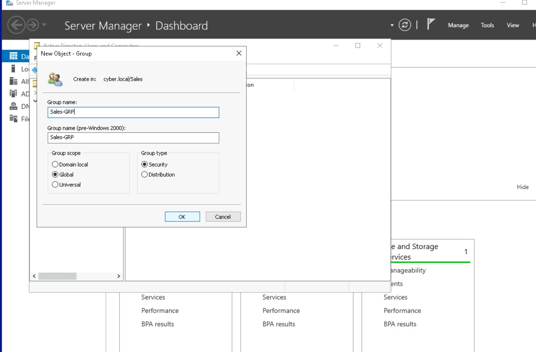Click the users group icon in New Object dialog
Screen dimensions: 536x352
coord(55,79)
